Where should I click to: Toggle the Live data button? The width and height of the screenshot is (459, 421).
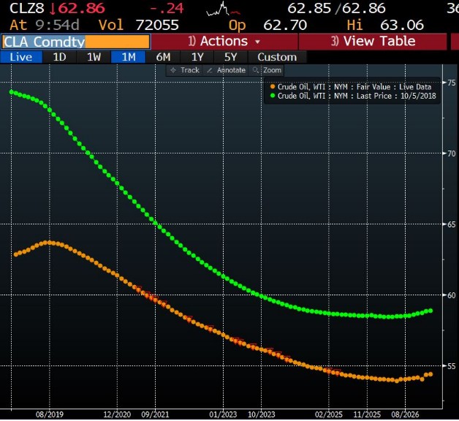click(20, 57)
